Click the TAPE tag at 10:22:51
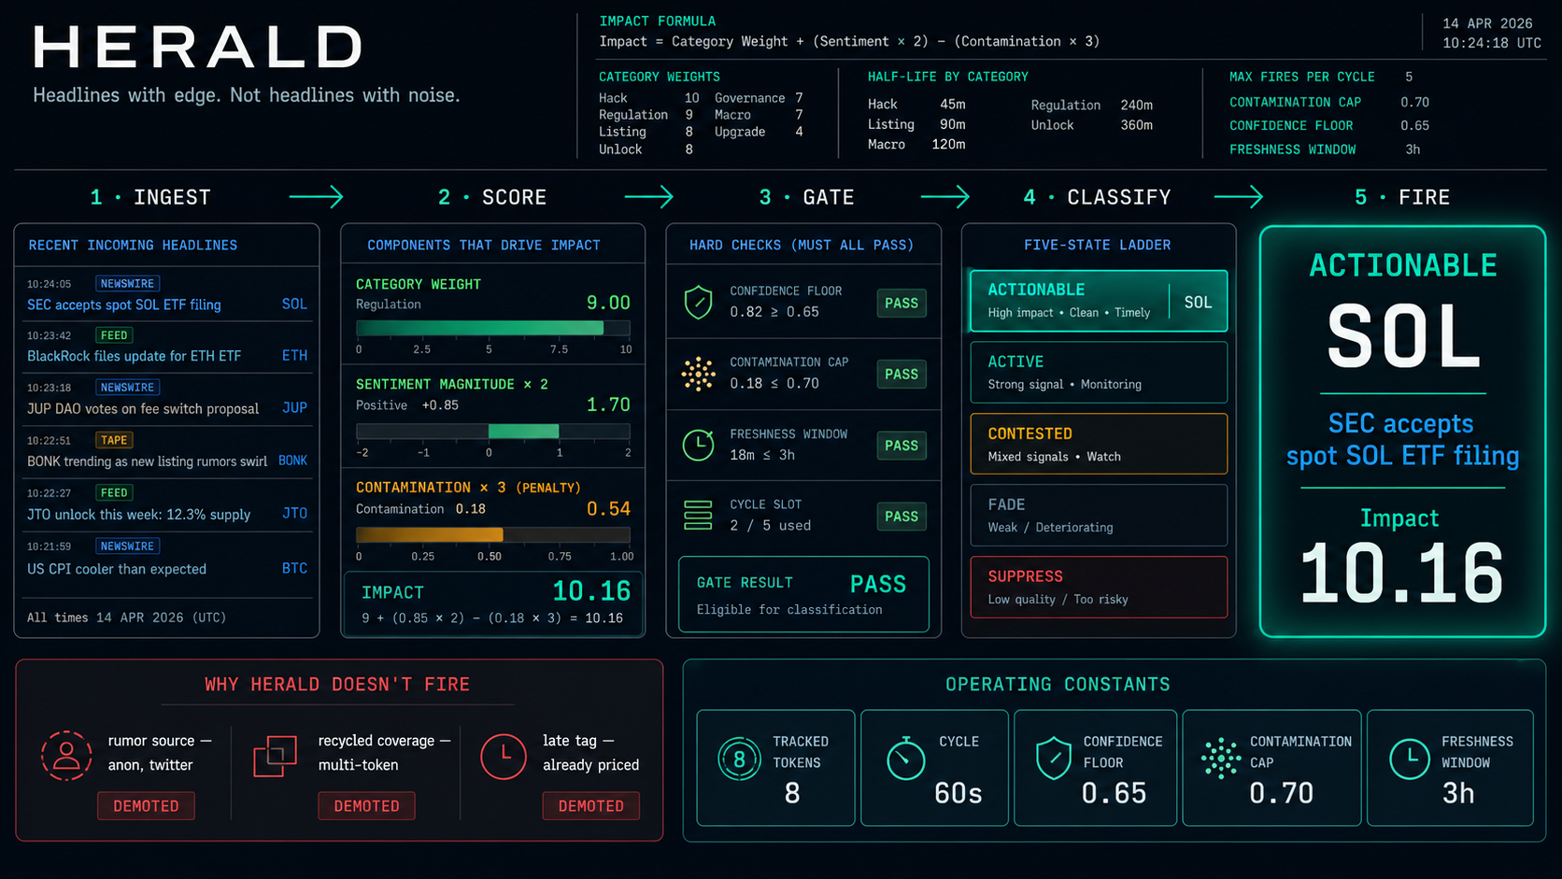The height and width of the screenshot is (879, 1562). (114, 440)
